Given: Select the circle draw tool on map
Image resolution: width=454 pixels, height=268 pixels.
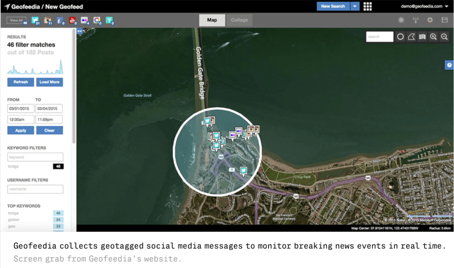Looking at the screenshot, I should (400, 37).
